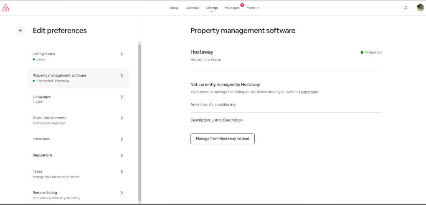
Task: Click the sidebar scrollbar thumb
Action: [x=139, y=122]
